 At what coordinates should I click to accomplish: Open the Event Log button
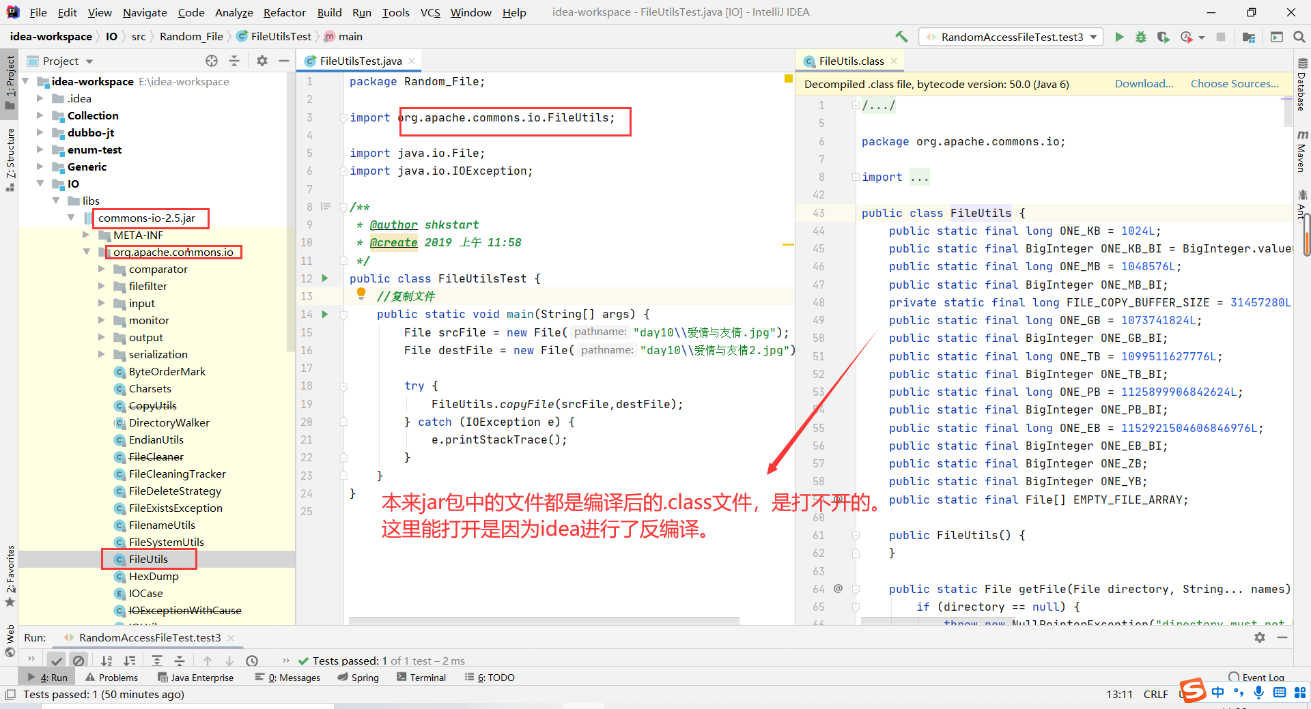(1256, 678)
